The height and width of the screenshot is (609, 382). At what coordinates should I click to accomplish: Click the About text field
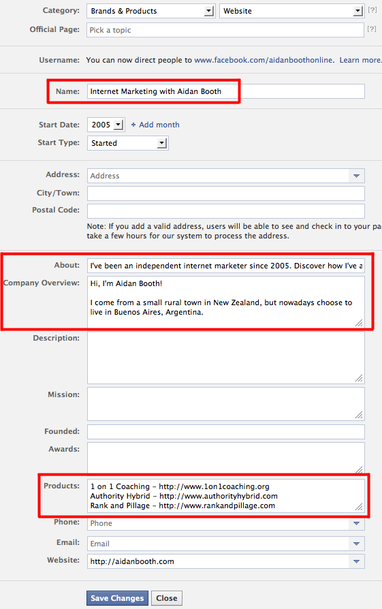(x=225, y=266)
